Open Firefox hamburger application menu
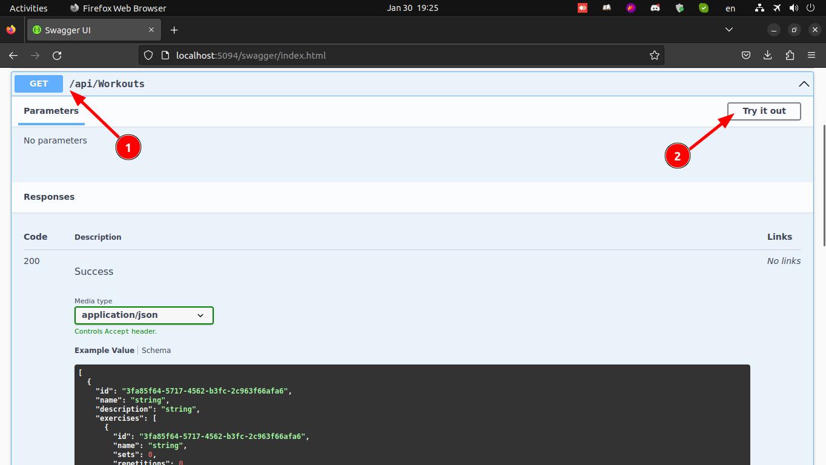The image size is (826, 465). [x=811, y=56]
